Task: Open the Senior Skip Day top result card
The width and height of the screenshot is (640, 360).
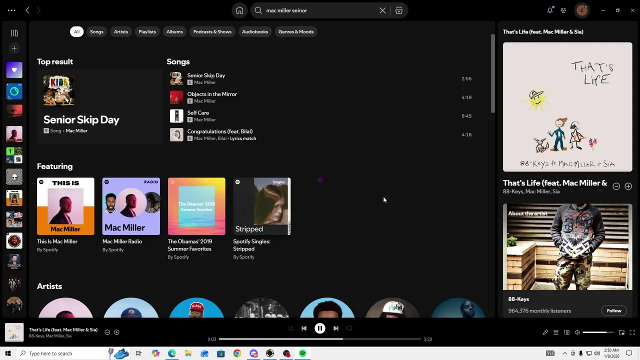Action: [99, 106]
